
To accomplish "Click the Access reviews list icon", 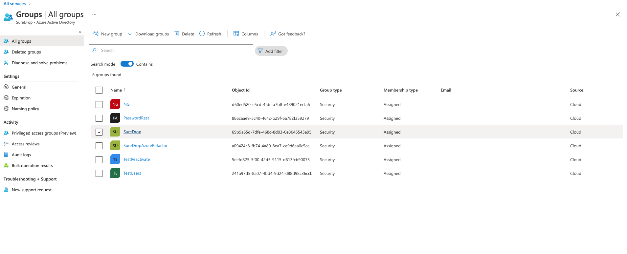I will pyautogui.click(x=6, y=144).
